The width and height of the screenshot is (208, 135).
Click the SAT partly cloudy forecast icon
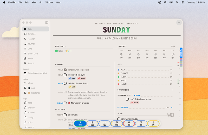[173, 54]
